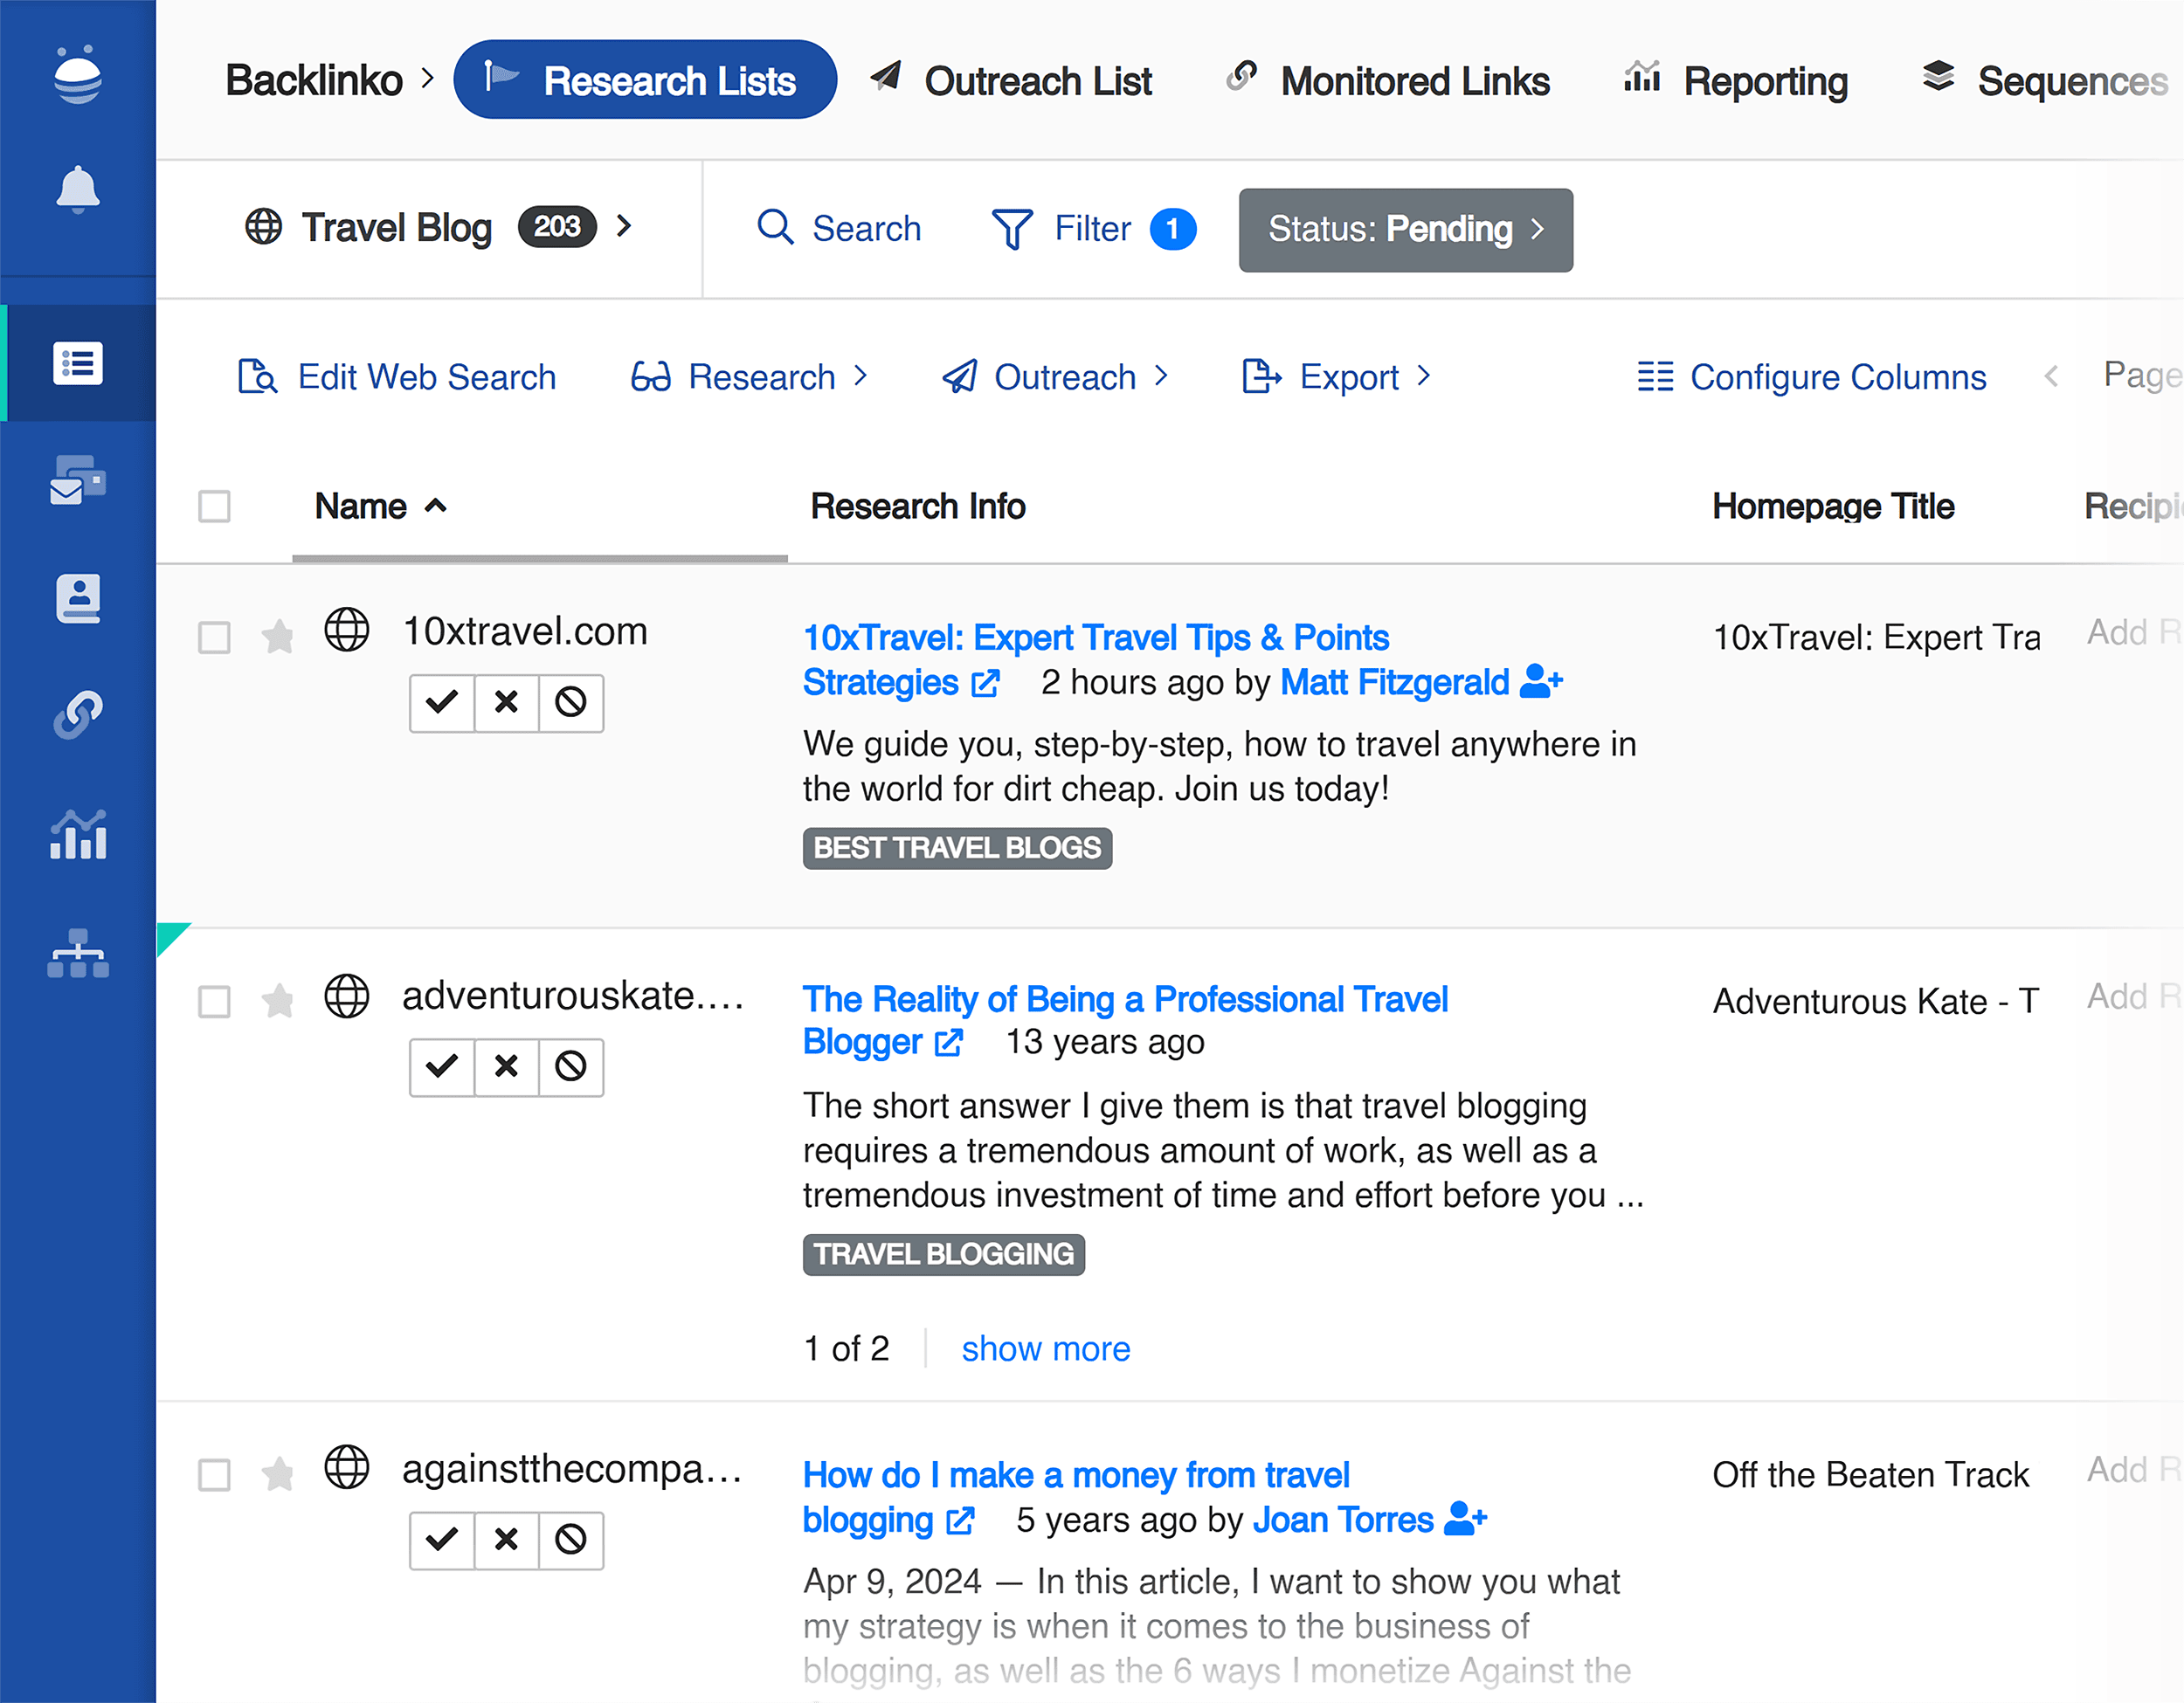Expand the Export menu
Screen dimensions: 2184x1703
(x=1337, y=376)
